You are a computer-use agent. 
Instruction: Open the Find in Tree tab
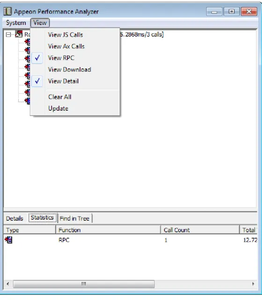click(x=75, y=218)
